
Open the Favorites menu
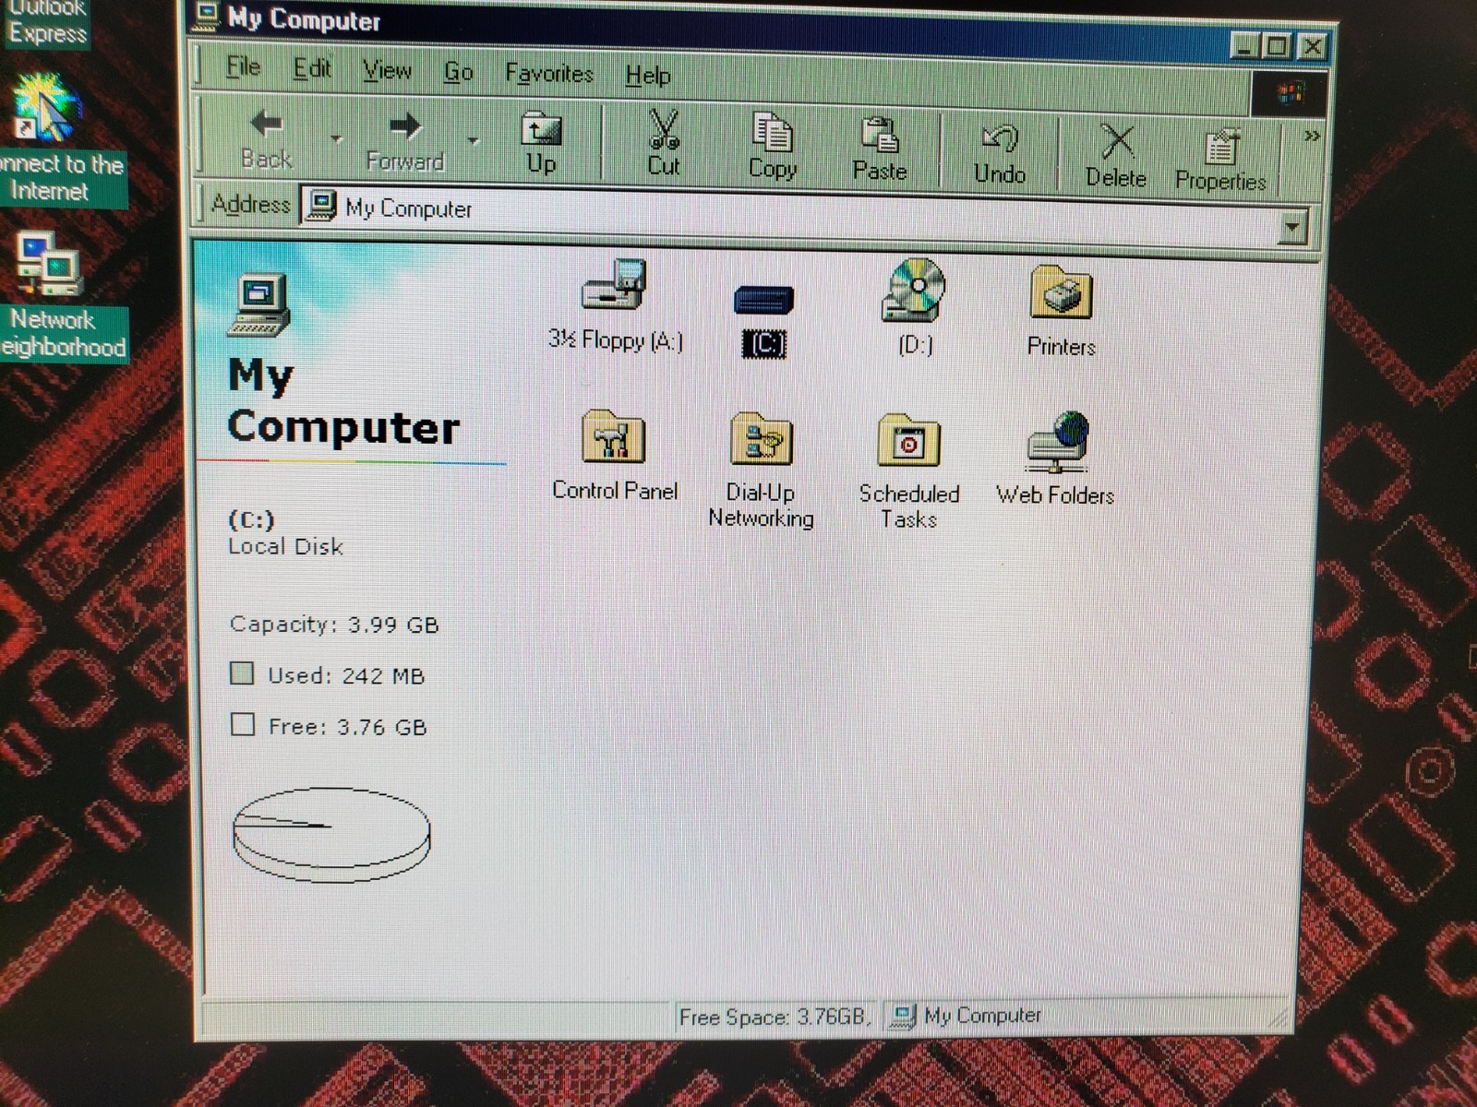549,74
